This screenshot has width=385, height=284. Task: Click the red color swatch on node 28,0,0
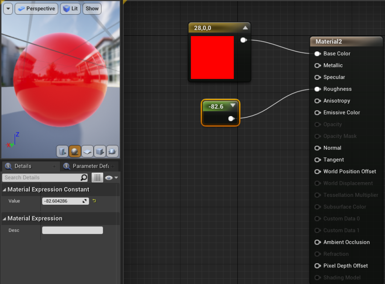click(x=212, y=57)
